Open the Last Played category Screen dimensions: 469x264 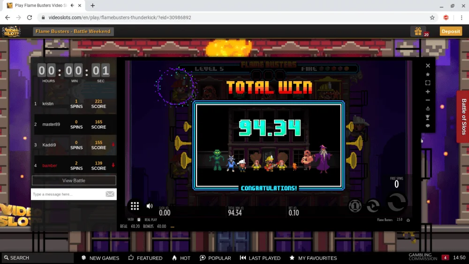click(260, 258)
